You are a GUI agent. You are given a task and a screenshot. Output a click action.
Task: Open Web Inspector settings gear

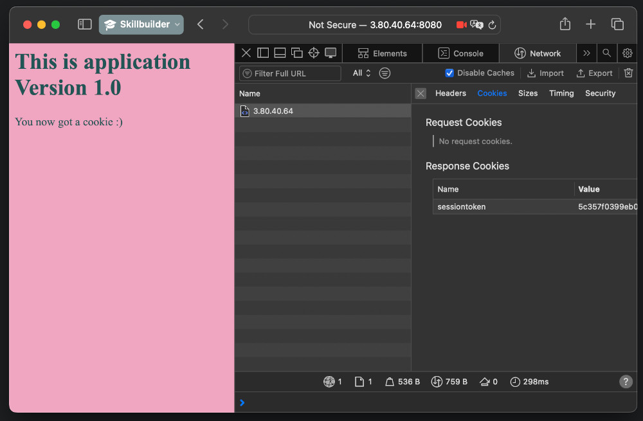click(x=628, y=53)
